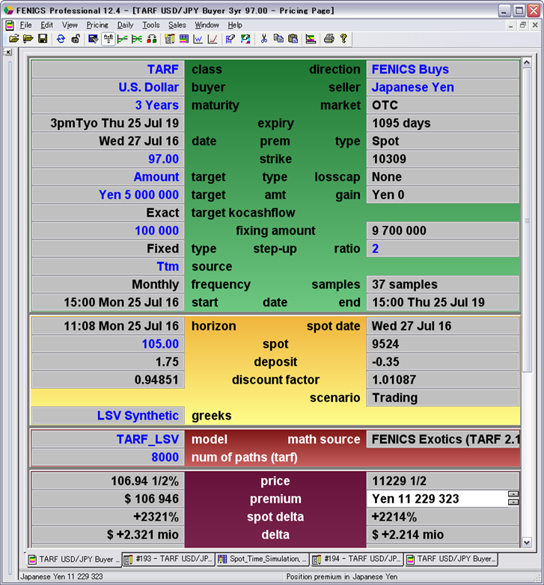
Task: Click the blue refresh arrows icon
Action: [x=61, y=39]
